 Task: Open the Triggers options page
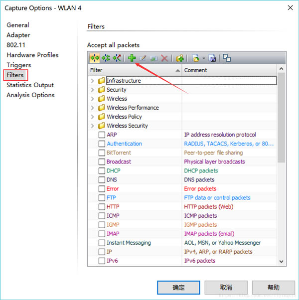(x=18, y=65)
